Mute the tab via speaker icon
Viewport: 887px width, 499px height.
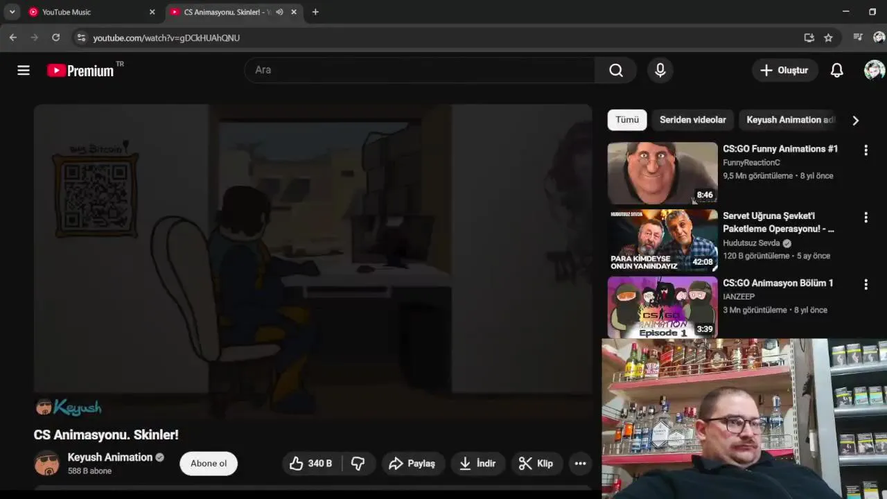point(279,12)
